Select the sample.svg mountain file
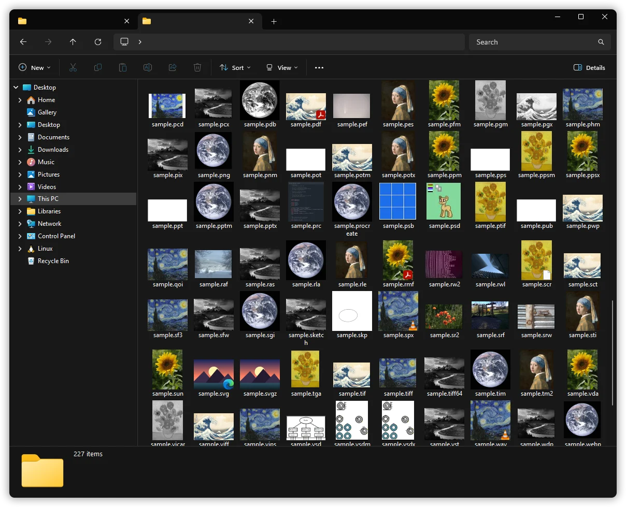626x507 pixels. (214, 374)
